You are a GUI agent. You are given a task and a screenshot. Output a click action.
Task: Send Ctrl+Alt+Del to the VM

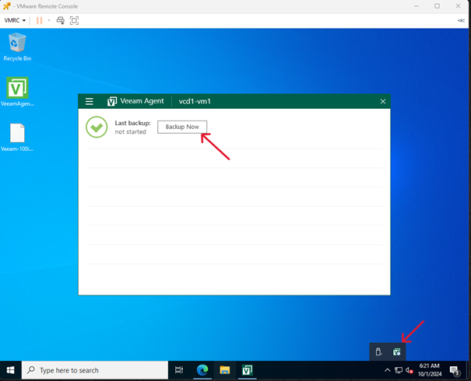click(x=61, y=20)
